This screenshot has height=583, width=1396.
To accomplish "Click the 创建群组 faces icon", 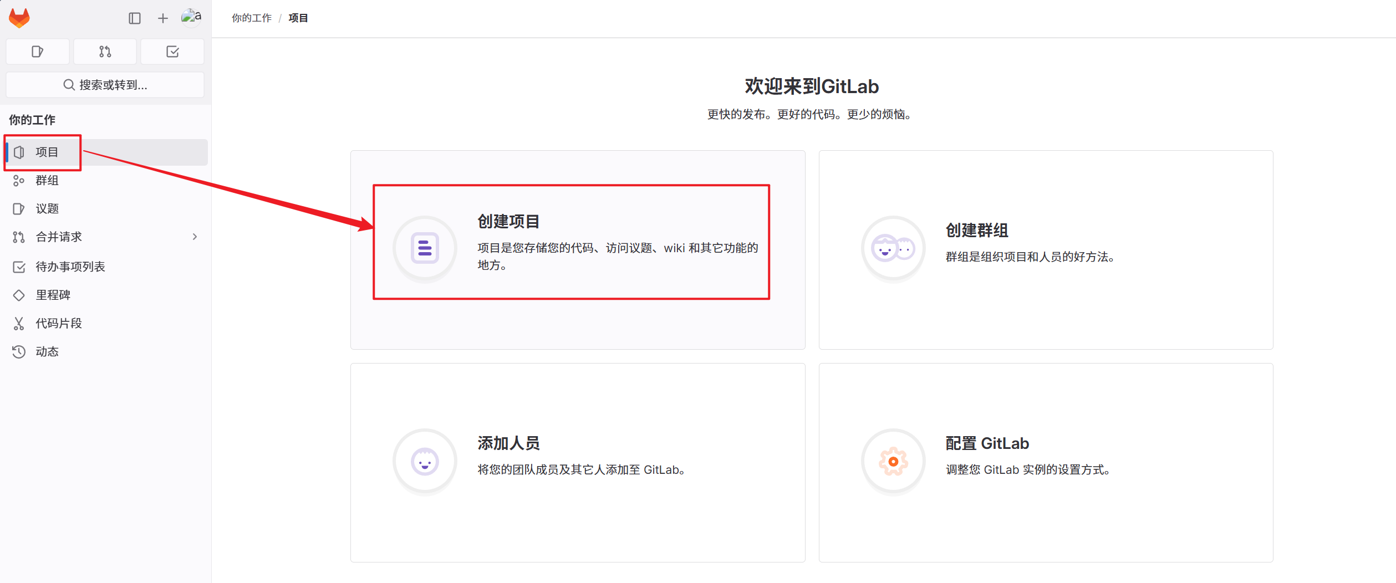I will (893, 248).
